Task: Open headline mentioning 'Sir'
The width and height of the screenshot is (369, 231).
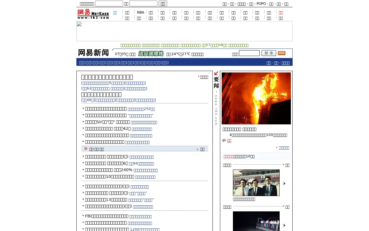Action: tap(107, 122)
